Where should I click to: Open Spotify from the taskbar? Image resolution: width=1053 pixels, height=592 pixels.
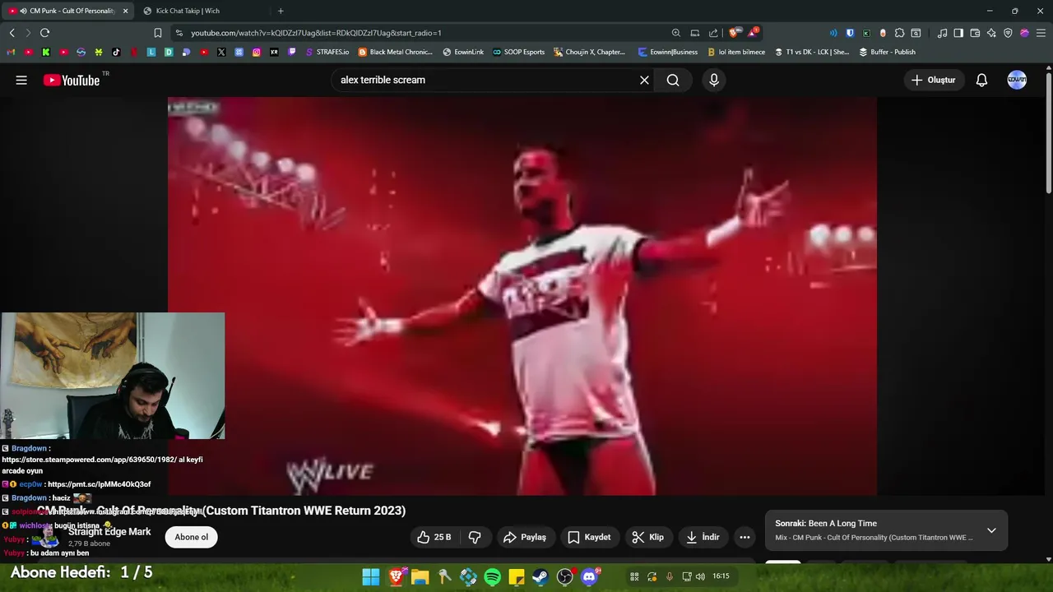[492, 576]
